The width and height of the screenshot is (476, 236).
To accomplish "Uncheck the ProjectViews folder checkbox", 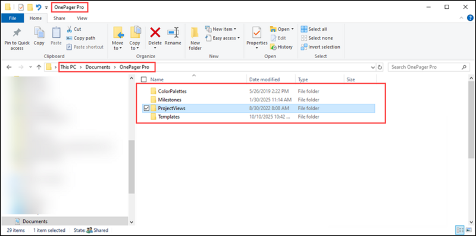I will click(146, 109).
